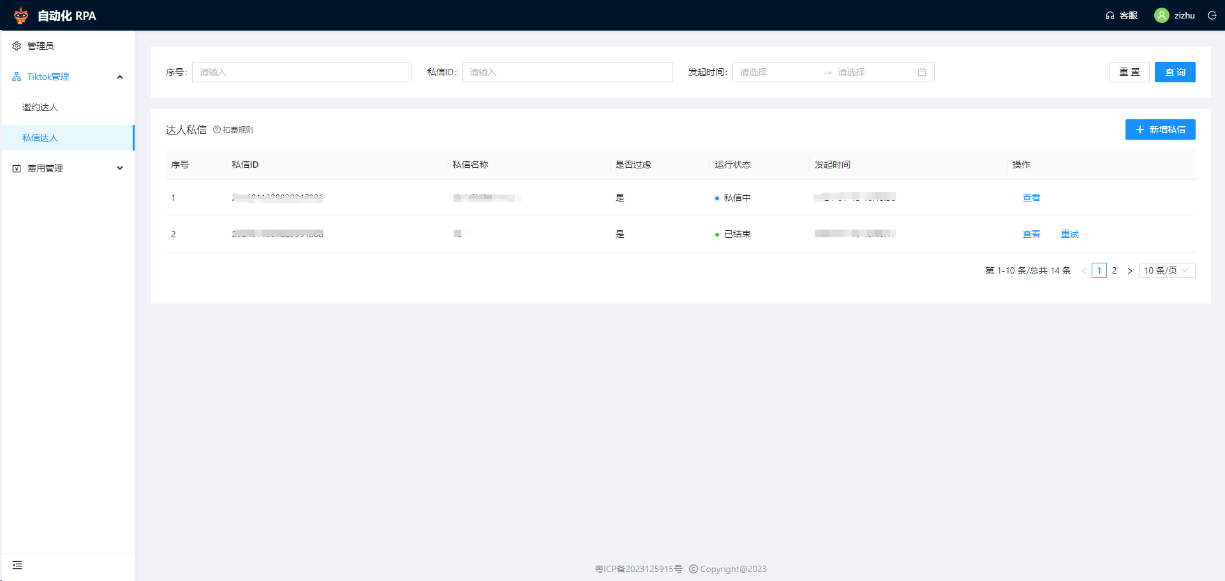Click end date 请选择 field
The image size is (1225, 581).
874,72
